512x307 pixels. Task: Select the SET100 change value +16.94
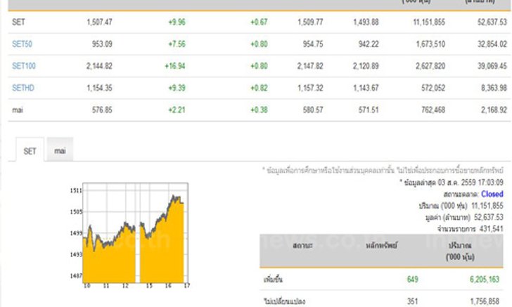(x=175, y=66)
